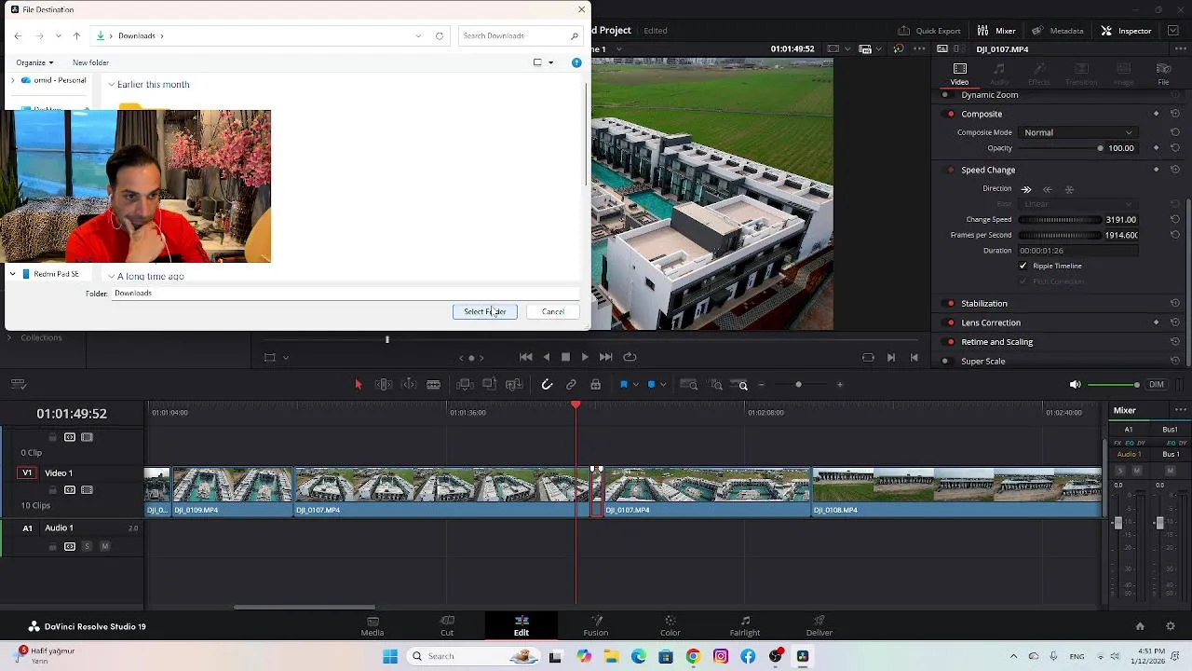Open the Organize menu in dialog

click(x=34, y=62)
